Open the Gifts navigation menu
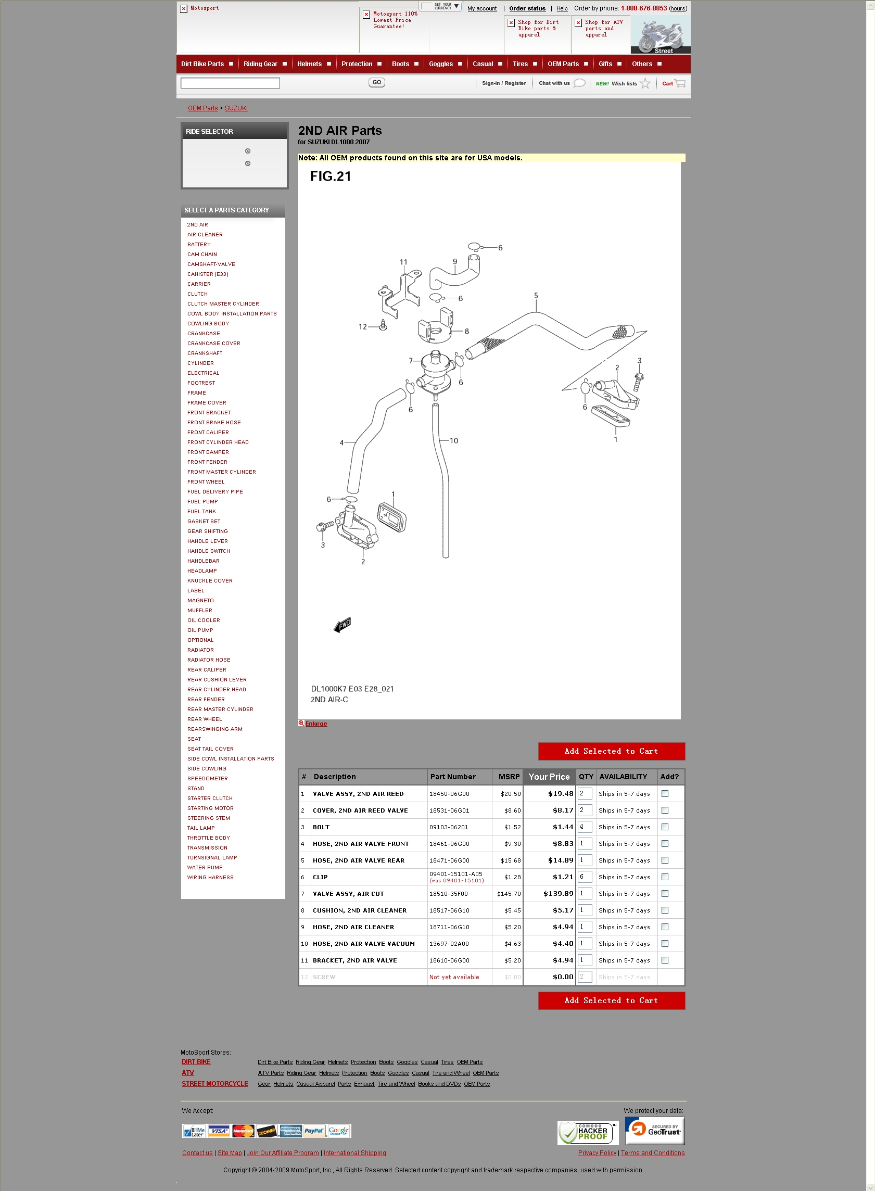Screen dimensions: 875x1191 pos(610,64)
